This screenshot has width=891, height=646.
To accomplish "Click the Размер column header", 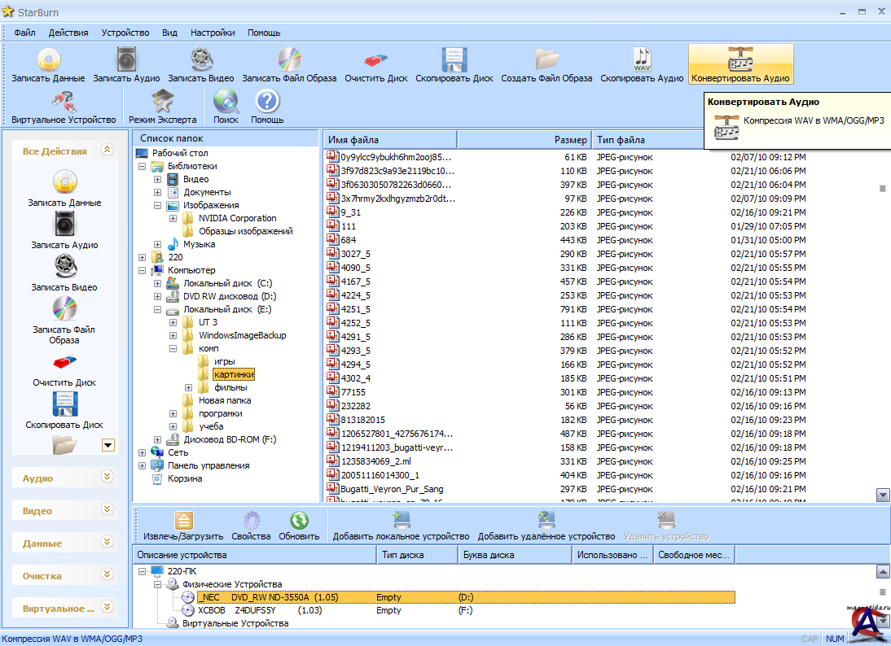I will pos(524,140).
